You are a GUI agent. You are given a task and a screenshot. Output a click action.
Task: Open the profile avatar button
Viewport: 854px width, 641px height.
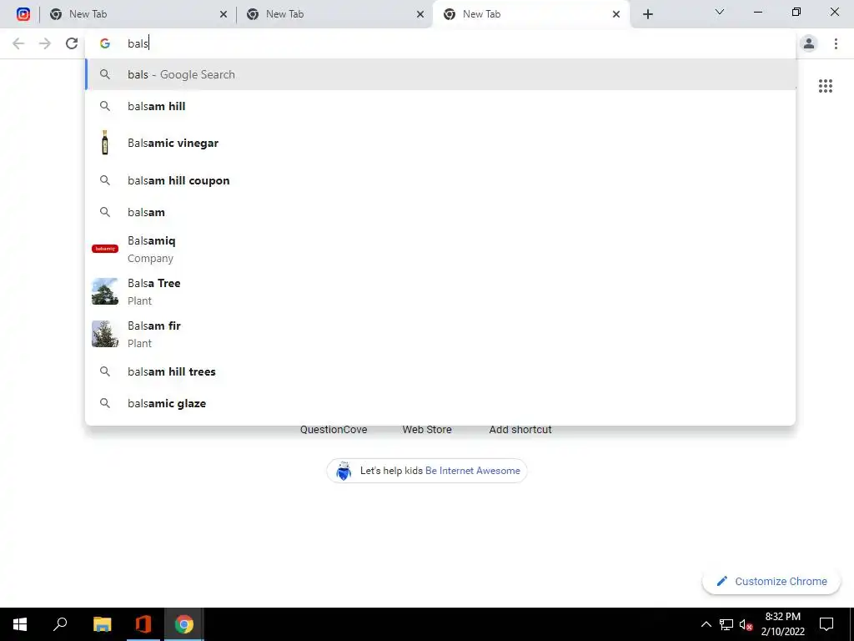(809, 43)
